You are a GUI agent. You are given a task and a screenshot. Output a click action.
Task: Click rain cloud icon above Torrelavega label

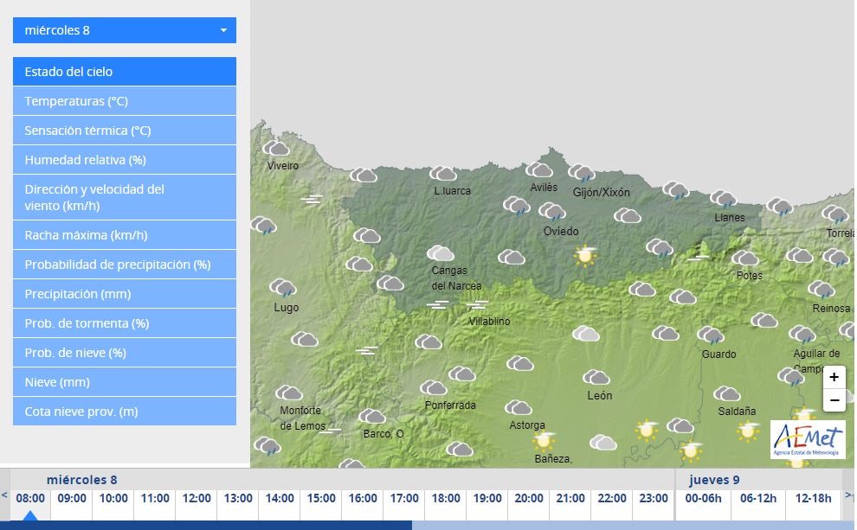(835, 214)
